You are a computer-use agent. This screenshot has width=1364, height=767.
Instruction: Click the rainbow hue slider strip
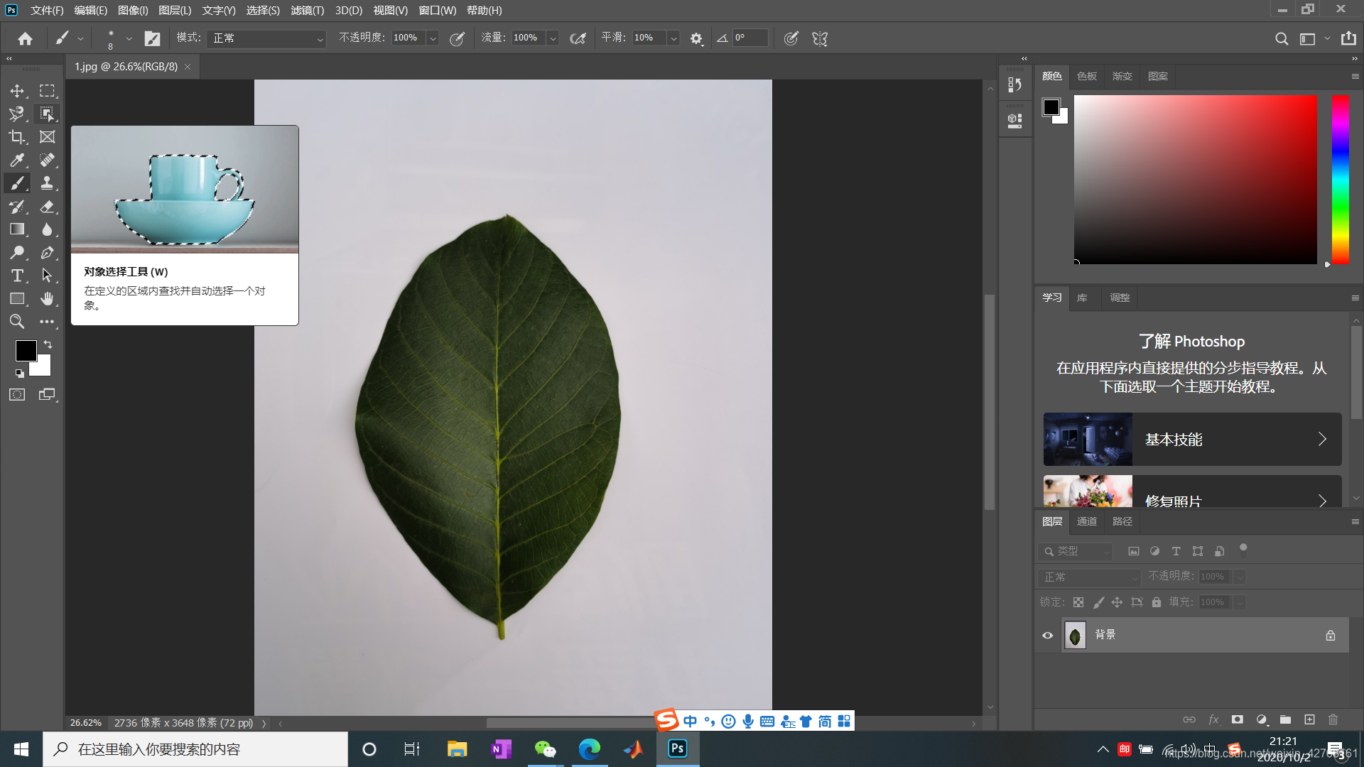click(1340, 179)
